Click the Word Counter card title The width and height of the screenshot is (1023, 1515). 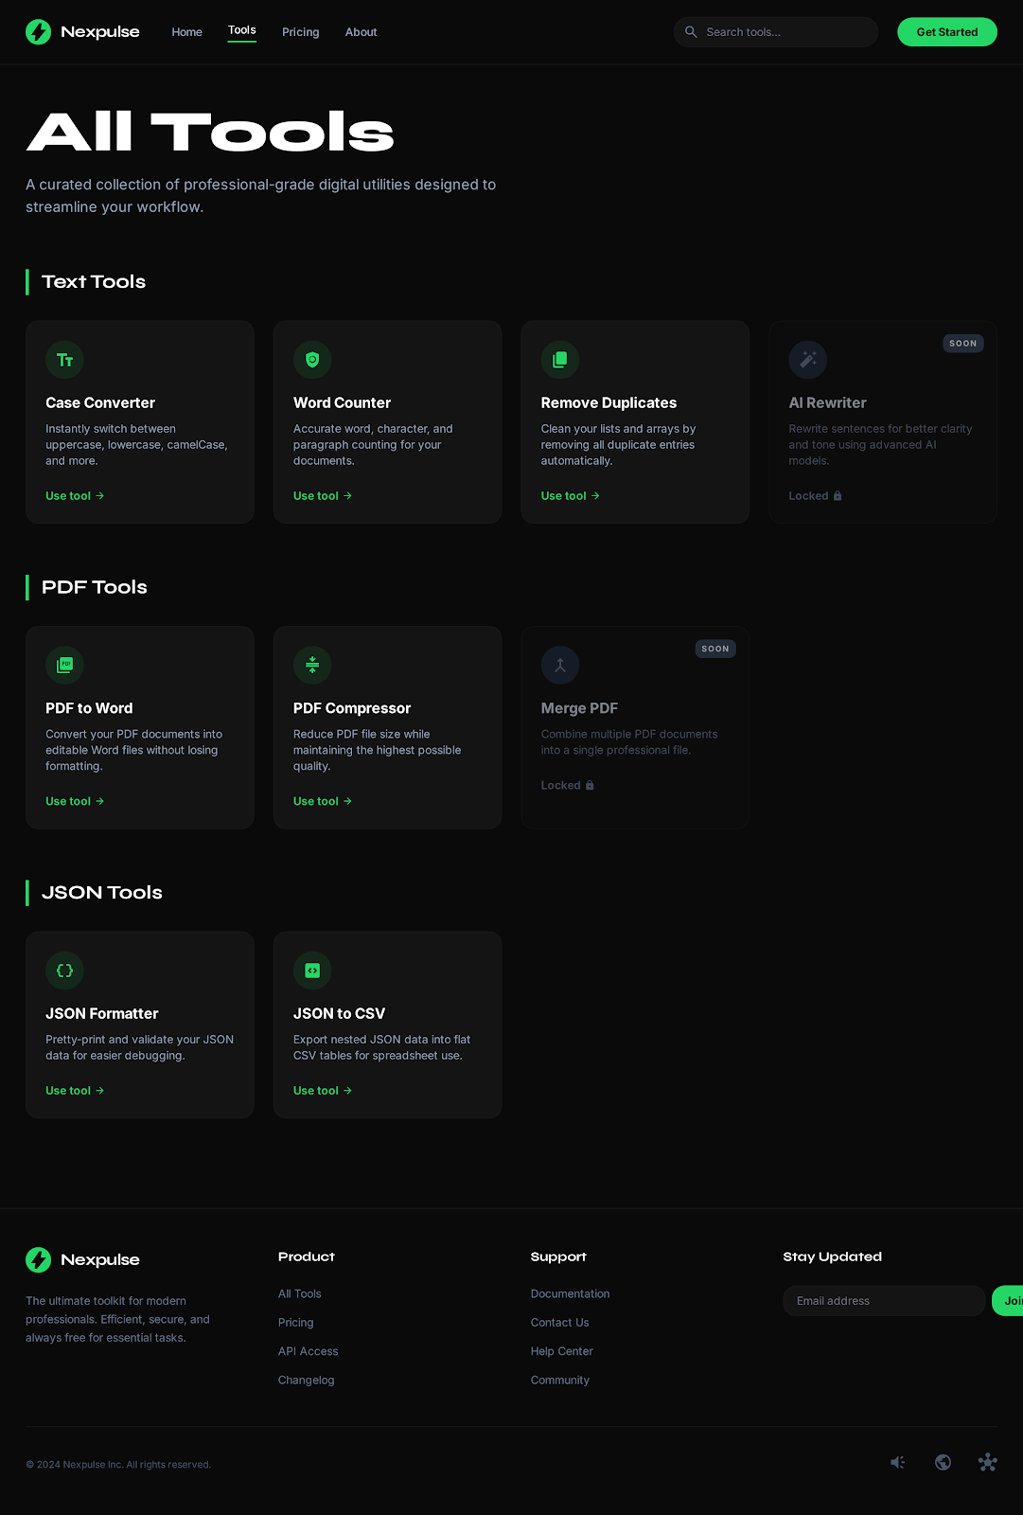342,402
